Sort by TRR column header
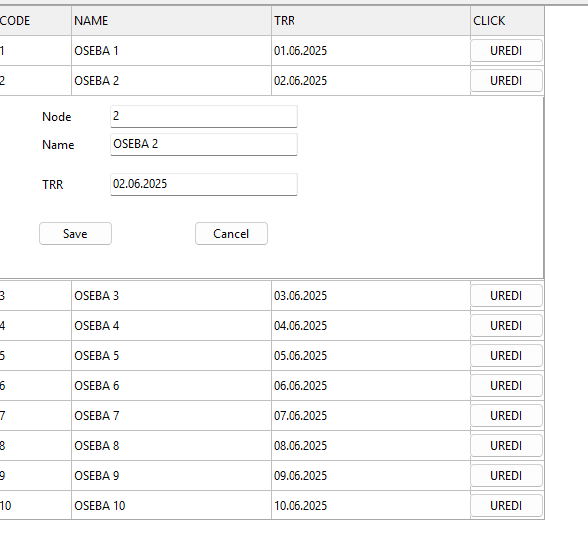Screen dimensions: 588x534 click(370, 21)
